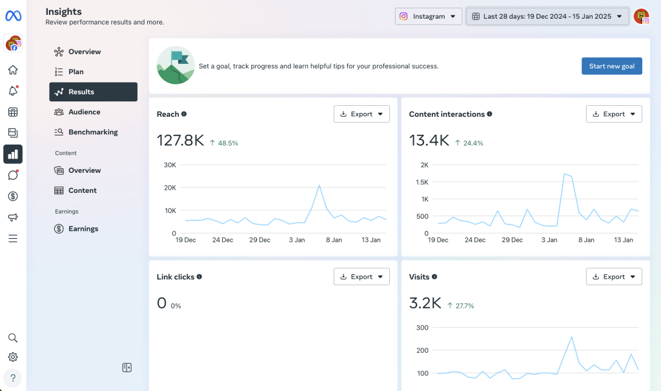Open the Inbox chat bubble icon
The width and height of the screenshot is (661, 391).
tap(13, 175)
